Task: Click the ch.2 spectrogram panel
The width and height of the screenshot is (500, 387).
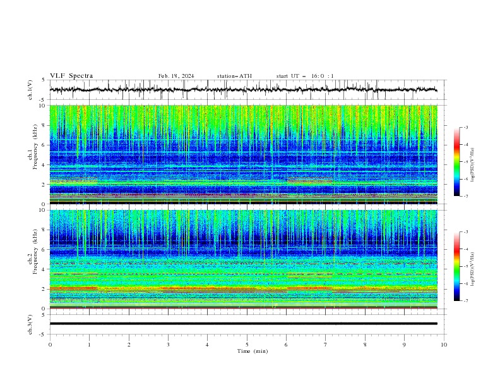Action: 243,259
